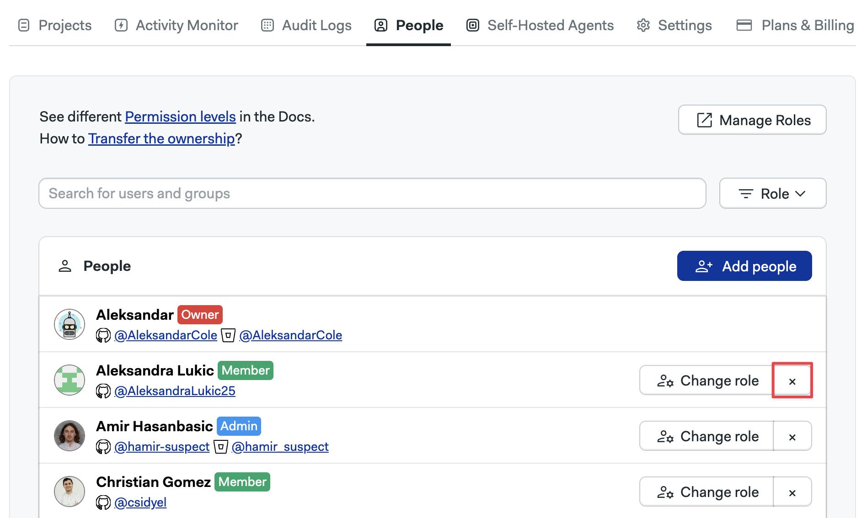Click the Amir Hasanbasic name text

coord(155,426)
